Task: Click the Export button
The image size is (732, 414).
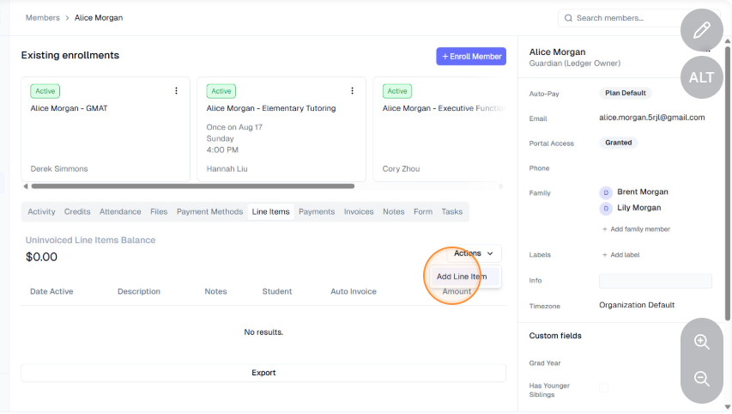Action: click(263, 373)
